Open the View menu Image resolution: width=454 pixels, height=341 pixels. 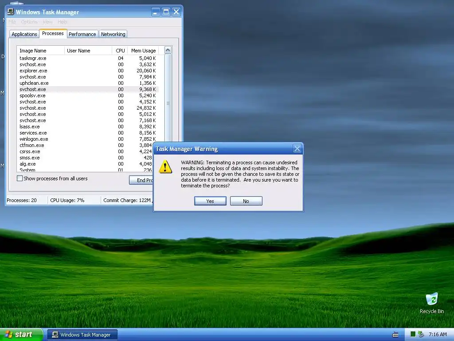(47, 22)
